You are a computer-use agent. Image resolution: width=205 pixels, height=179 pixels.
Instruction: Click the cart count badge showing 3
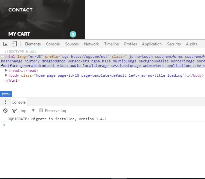click(x=73, y=34)
